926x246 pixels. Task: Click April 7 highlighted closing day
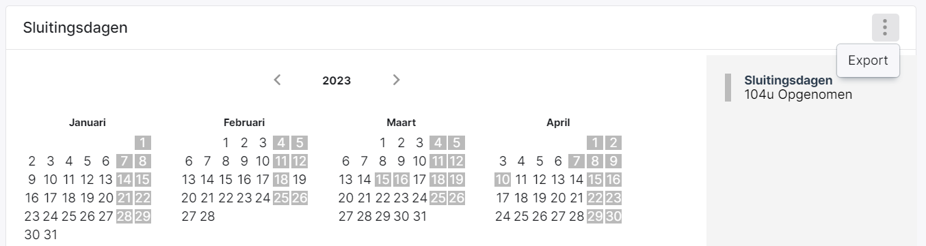[577, 162]
